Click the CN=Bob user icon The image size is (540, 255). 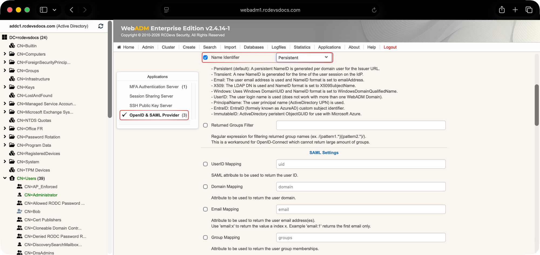20,211
